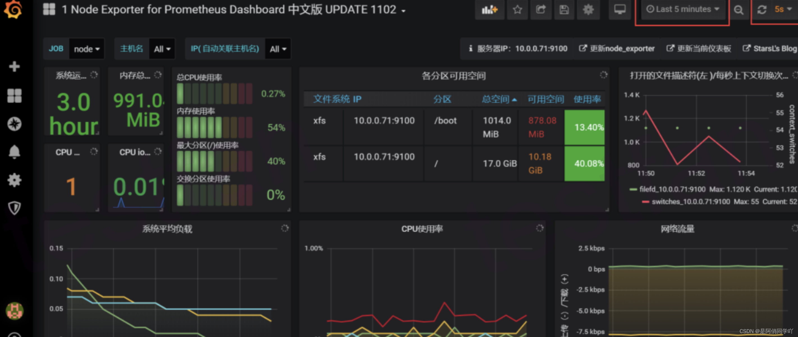Click loading spinner on CPU使用率 chart panel

pyautogui.click(x=540, y=228)
